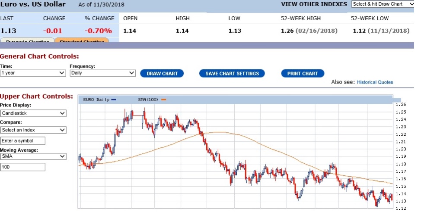This screenshot has width=421, height=215.
Task: Click the blue EURO Daily legend marker
Action: [x=114, y=100]
